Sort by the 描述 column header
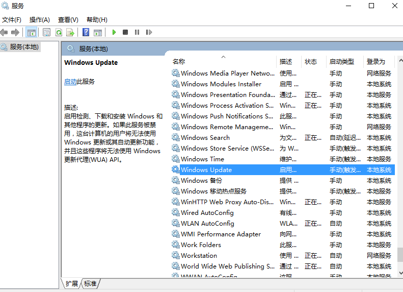 290,62
